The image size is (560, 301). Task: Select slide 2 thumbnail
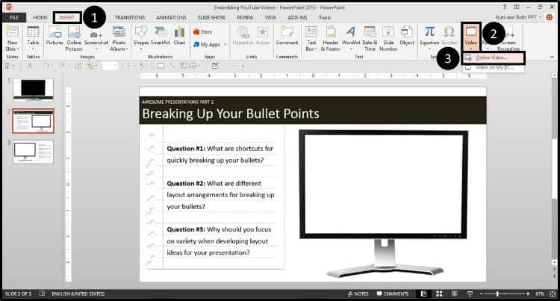coord(33,122)
